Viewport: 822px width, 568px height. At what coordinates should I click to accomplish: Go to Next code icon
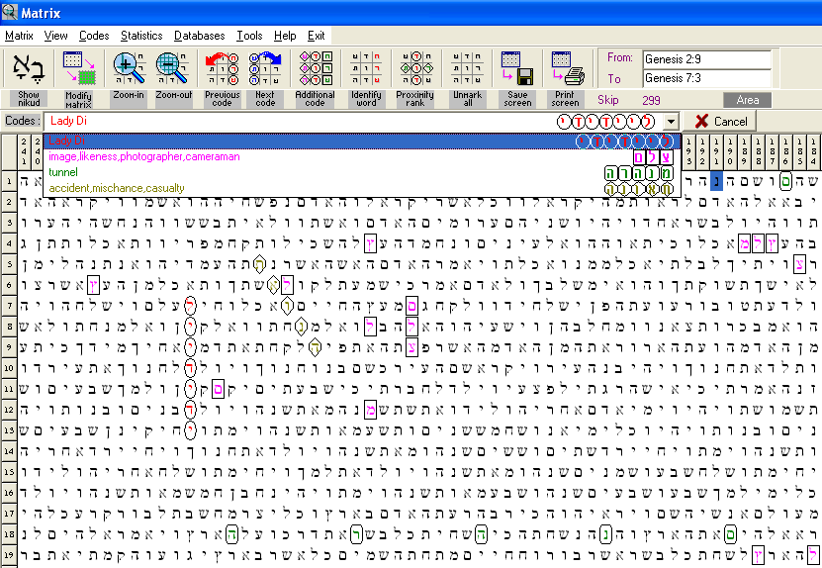tap(265, 68)
